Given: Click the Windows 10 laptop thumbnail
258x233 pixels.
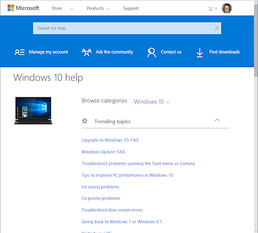Looking at the screenshot, I should [33, 110].
